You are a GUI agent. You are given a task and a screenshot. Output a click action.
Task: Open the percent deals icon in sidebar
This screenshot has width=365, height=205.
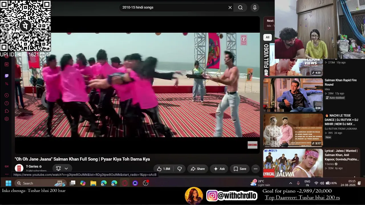tap(7, 84)
